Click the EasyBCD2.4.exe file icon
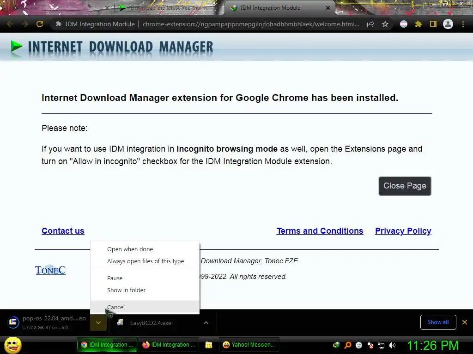473x354 pixels. coord(120,322)
